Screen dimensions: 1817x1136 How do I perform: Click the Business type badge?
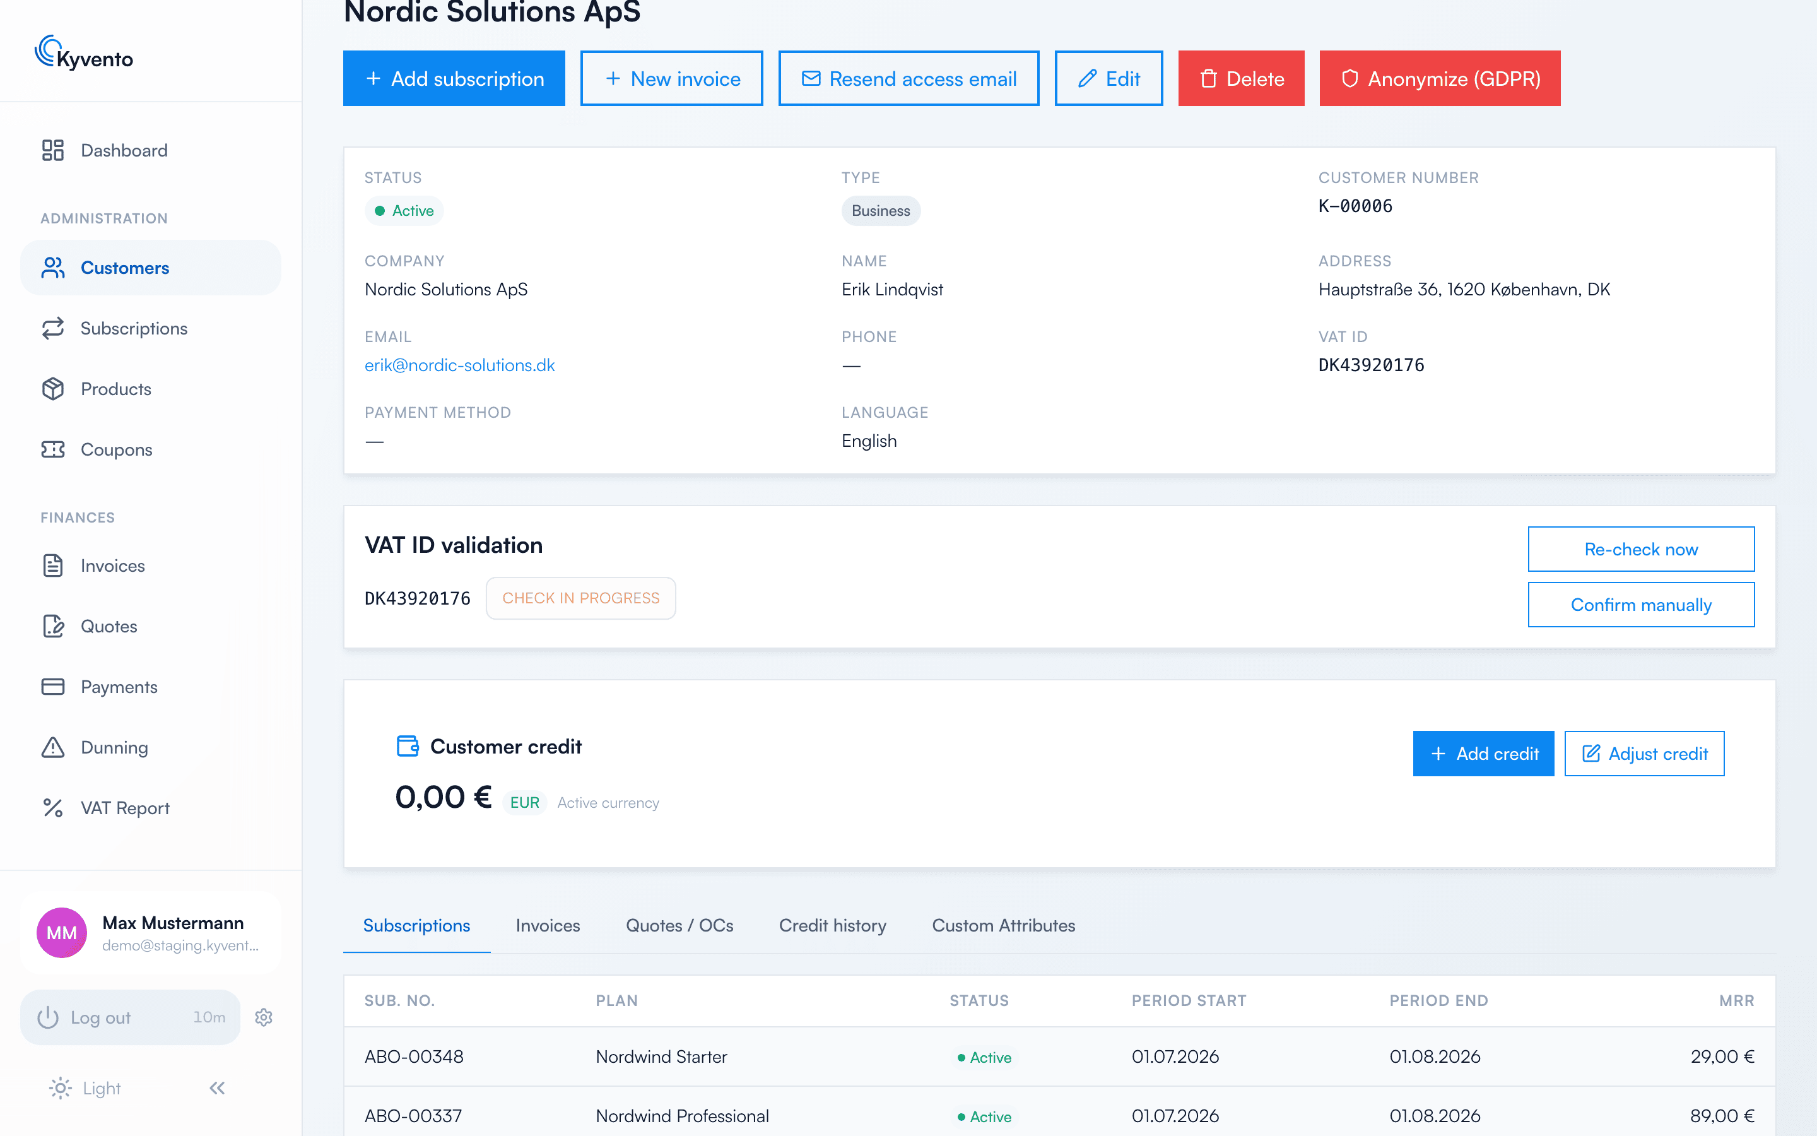tap(881, 211)
